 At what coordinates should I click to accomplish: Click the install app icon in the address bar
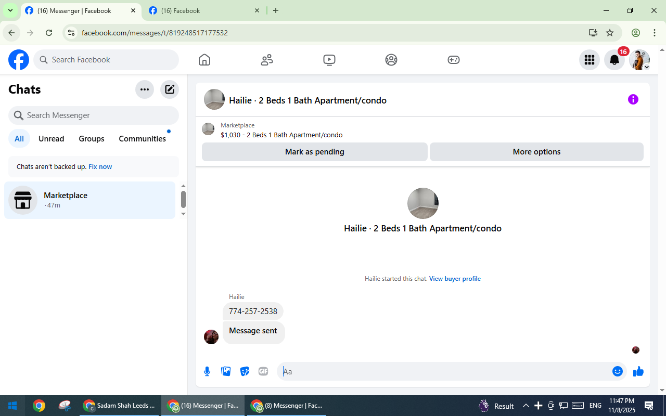click(x=593, y=33)
